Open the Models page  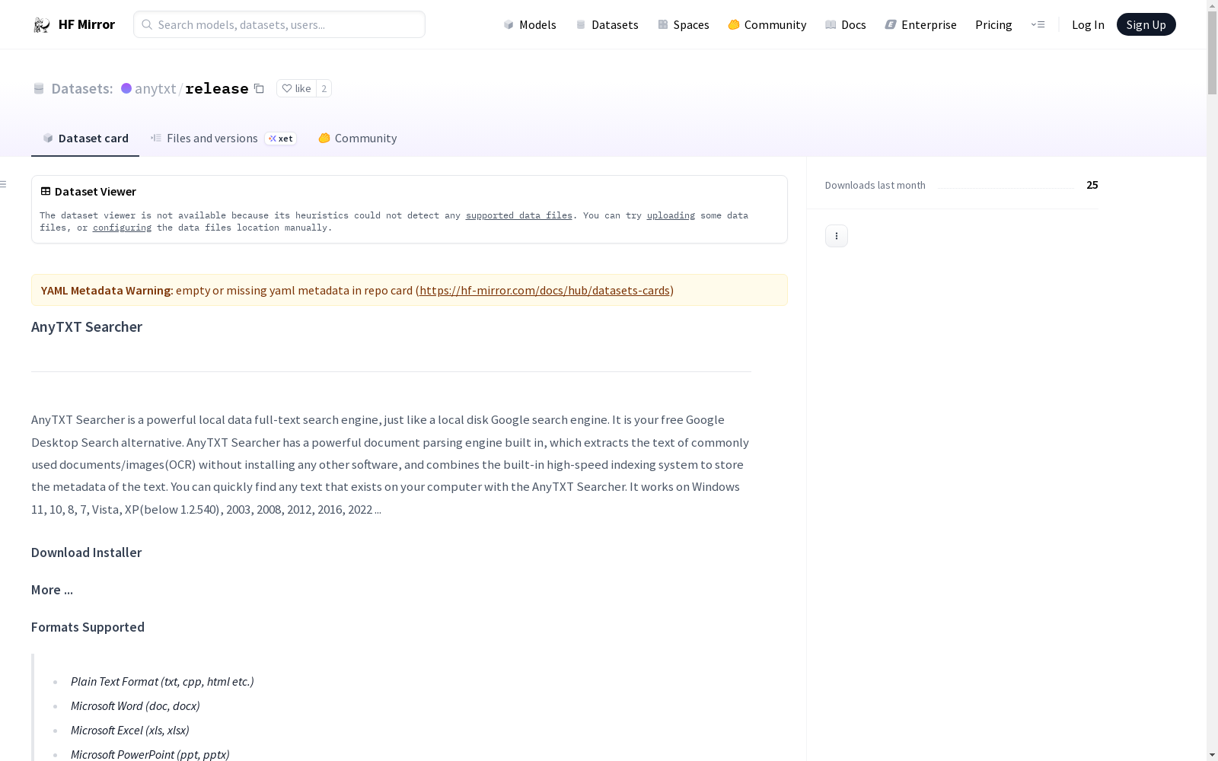click(530, 24)
